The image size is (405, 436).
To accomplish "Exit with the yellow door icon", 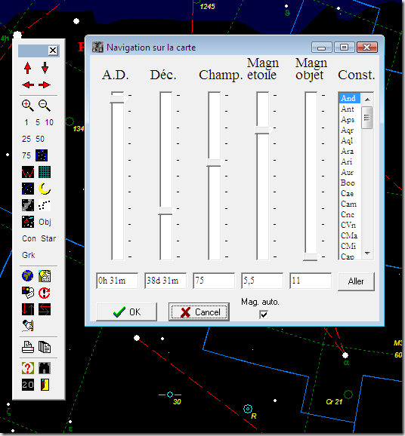I will [x=45, y=385].
